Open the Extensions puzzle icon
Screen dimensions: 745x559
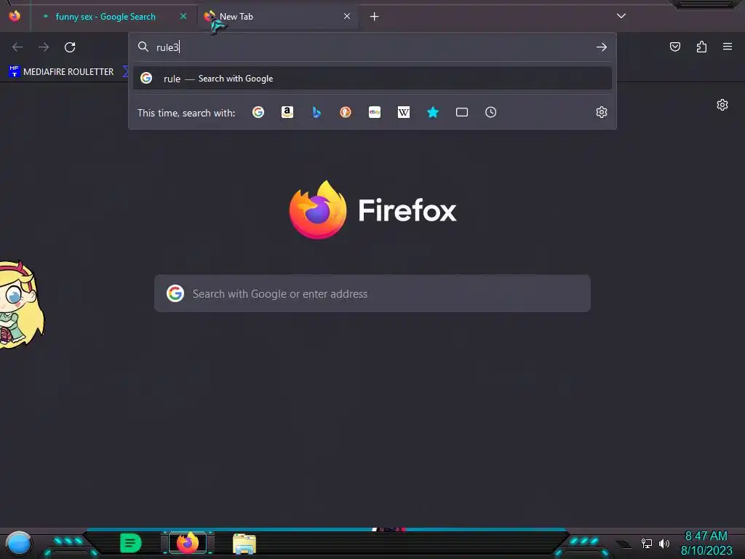[701, 47]
